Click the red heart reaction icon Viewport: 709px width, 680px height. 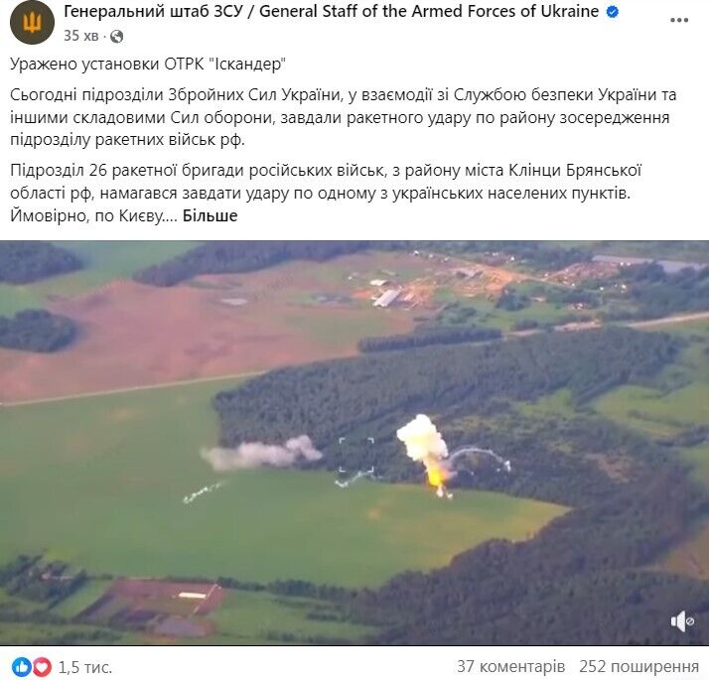pyautogui.click(x=42, y=667)
